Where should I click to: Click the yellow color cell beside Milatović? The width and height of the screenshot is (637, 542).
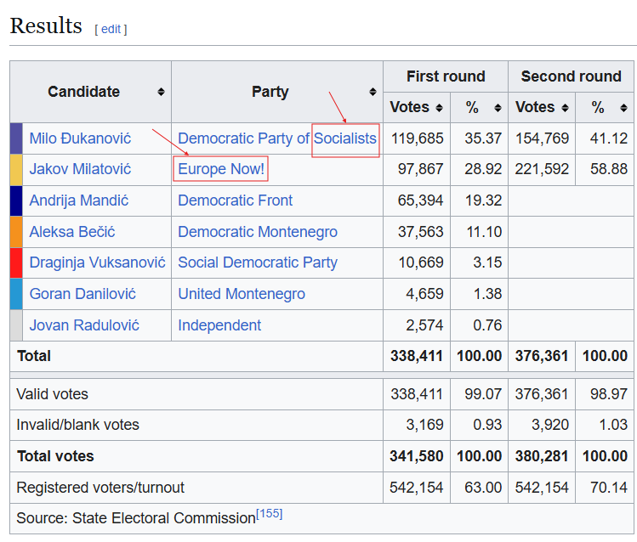pyautogui.click(x=16, y=169)
